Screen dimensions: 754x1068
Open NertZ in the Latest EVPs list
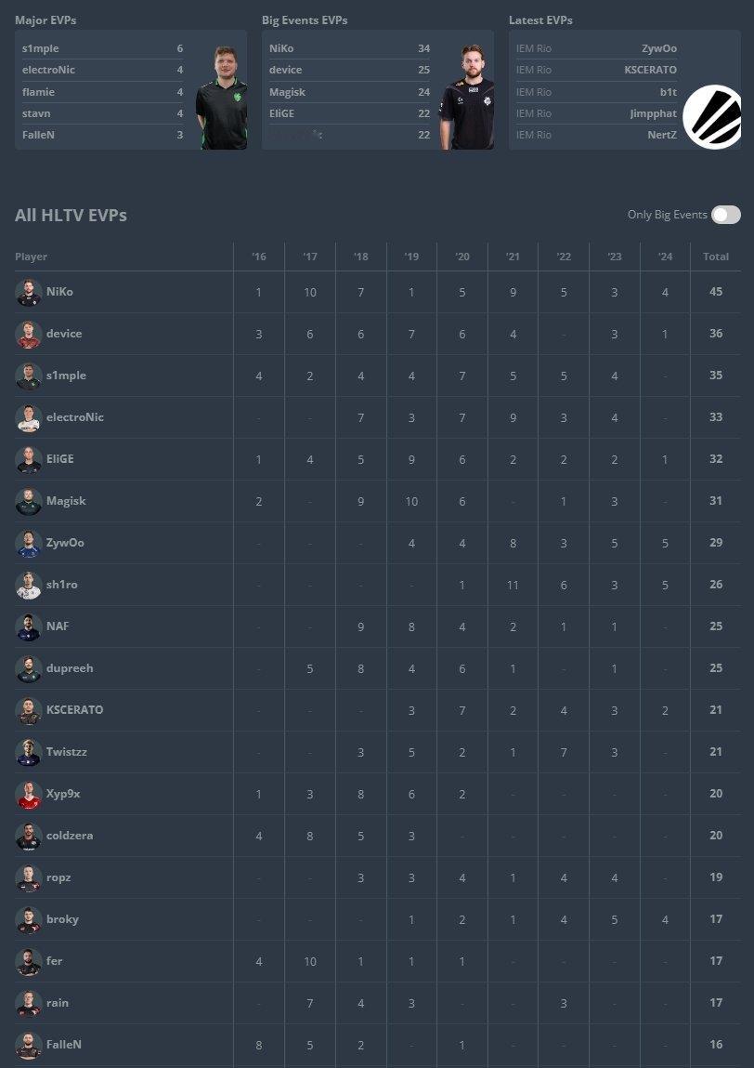(662, 135)
